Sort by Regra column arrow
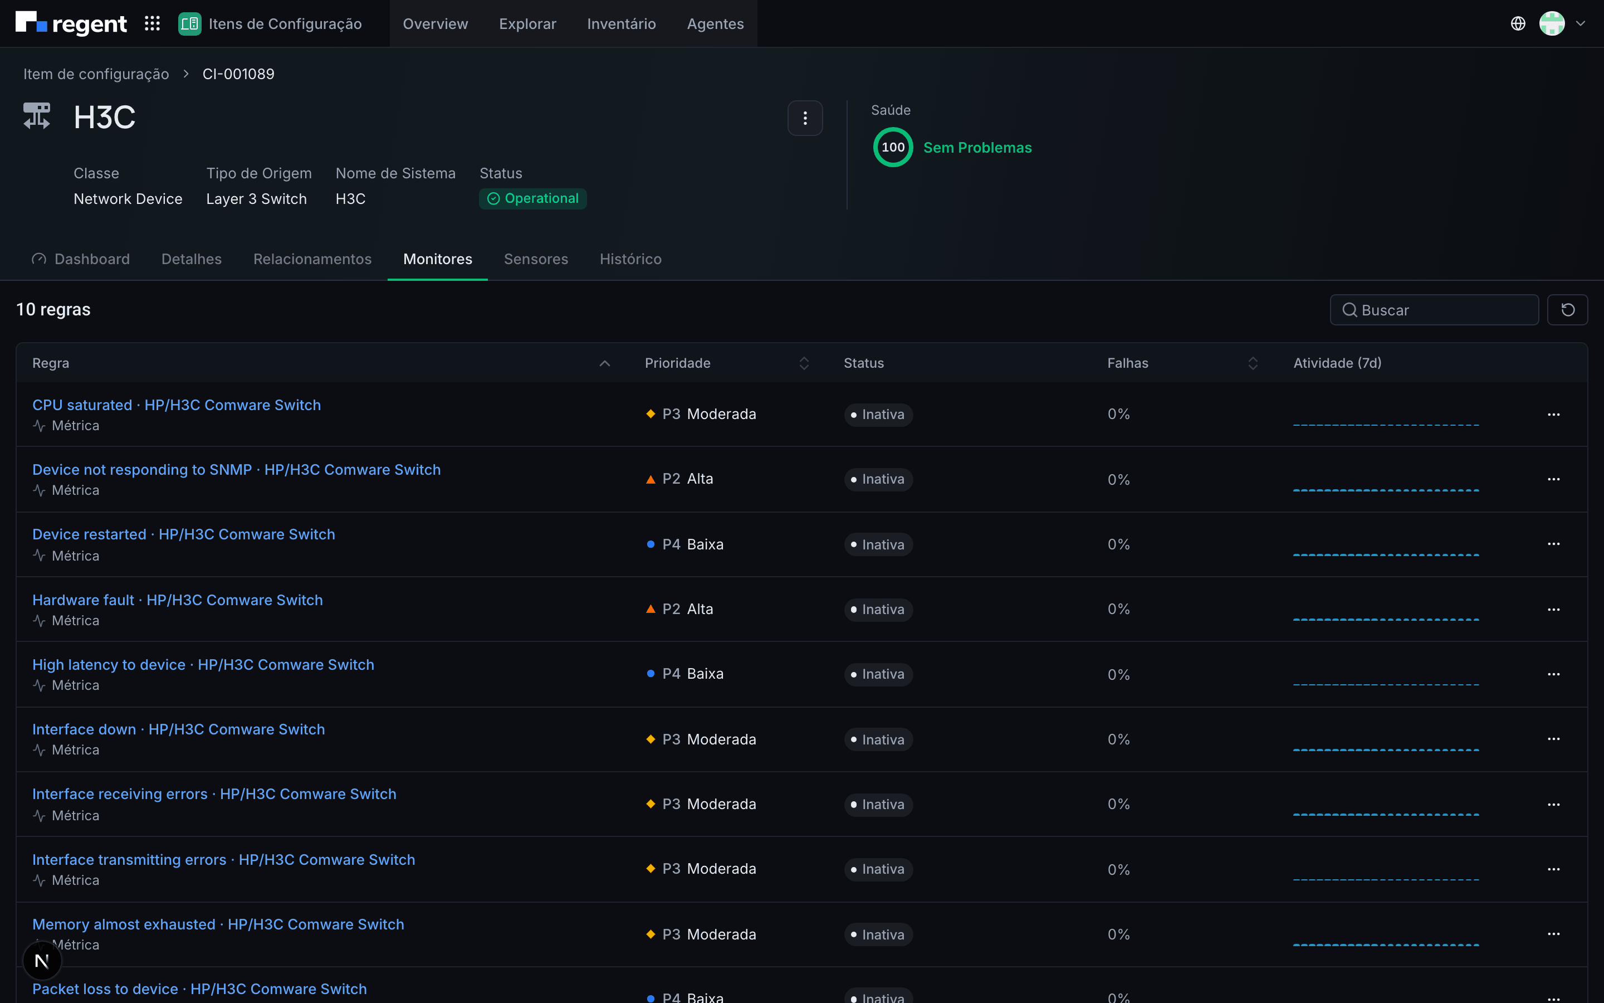Screen dimensions: 1604x1003 click(x=604, y=363)
